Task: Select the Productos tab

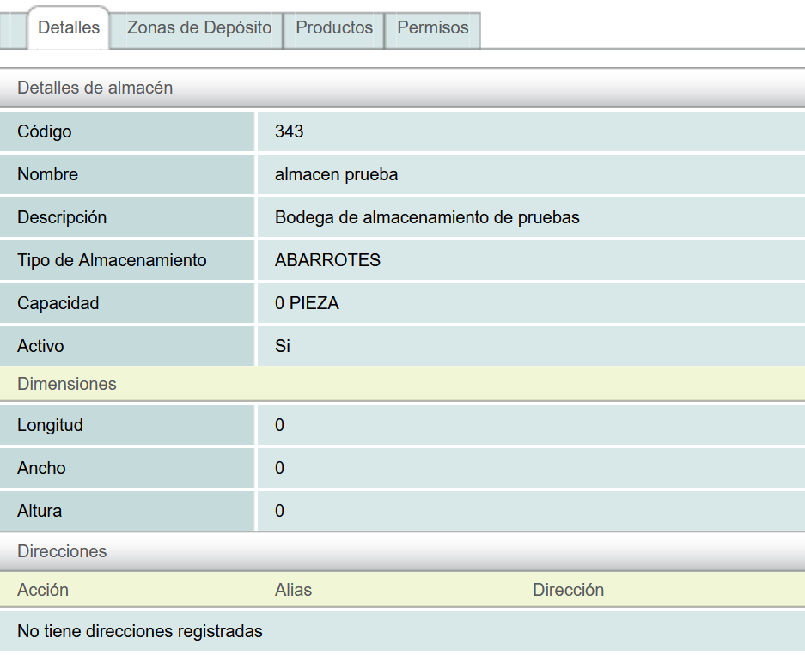Action: [334, 28]
